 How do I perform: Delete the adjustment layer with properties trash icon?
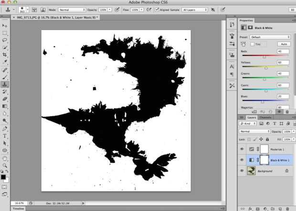pyautogui.click(x=287, y=112)
